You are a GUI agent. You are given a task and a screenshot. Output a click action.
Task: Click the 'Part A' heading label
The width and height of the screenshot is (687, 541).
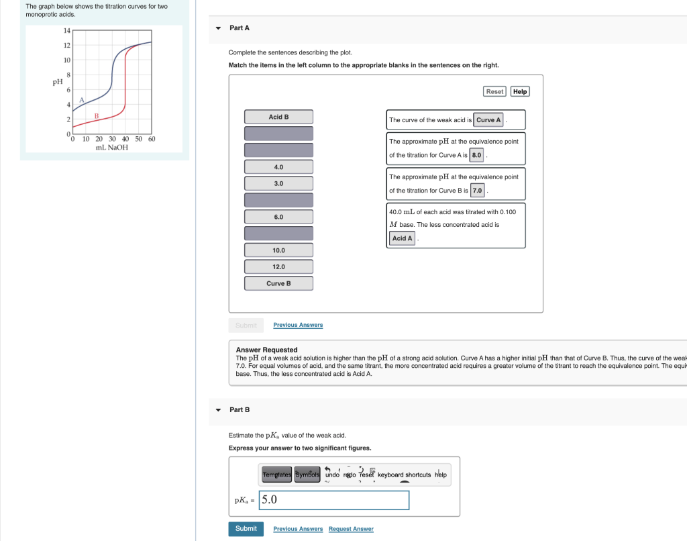(240, 28)
